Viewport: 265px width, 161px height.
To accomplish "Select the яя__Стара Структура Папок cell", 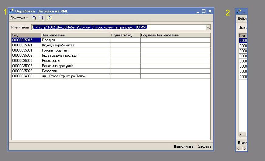I will click(76, 76).
